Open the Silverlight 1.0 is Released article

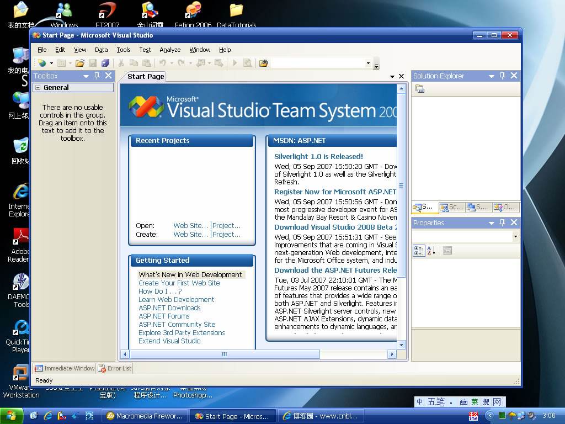pyautogui.click(x=318, y=156)
